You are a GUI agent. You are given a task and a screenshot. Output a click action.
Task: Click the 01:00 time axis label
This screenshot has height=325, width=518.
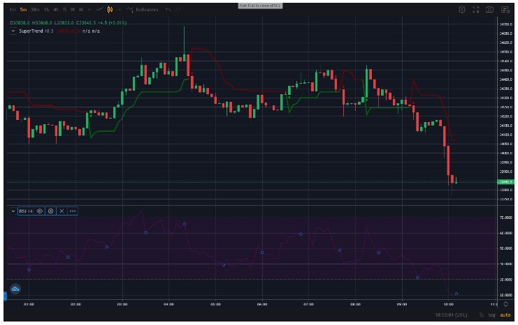[x=29, y=304]
